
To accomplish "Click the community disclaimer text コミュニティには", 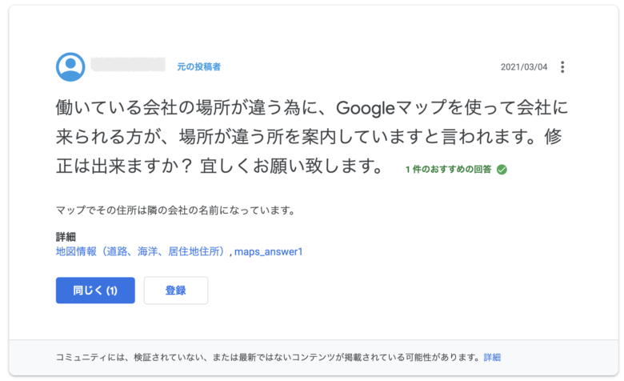I will click(x=269, y=358).
